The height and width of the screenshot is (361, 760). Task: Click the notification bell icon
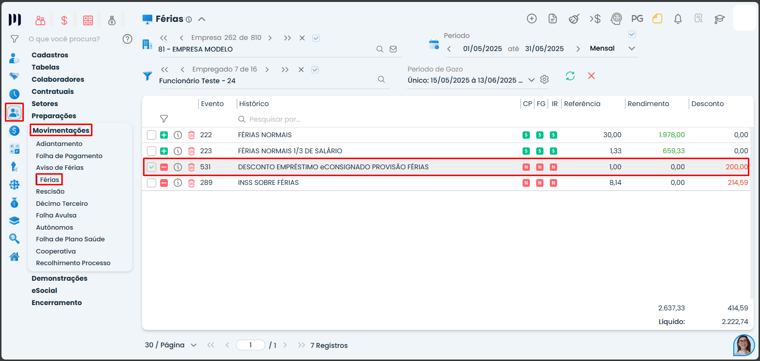click(678, 19)
